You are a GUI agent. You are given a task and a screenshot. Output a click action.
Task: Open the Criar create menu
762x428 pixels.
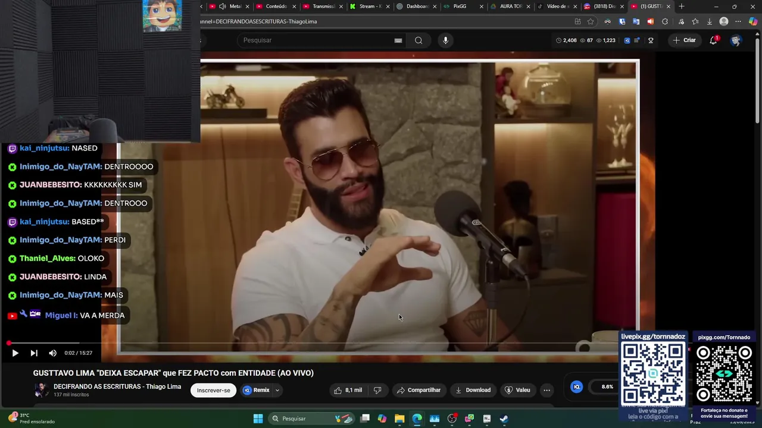pos(684,40)
